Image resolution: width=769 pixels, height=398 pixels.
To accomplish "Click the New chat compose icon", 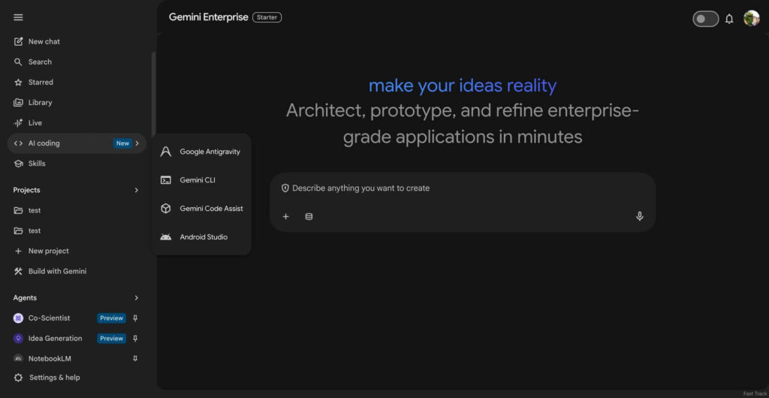I will coord(18,41).
